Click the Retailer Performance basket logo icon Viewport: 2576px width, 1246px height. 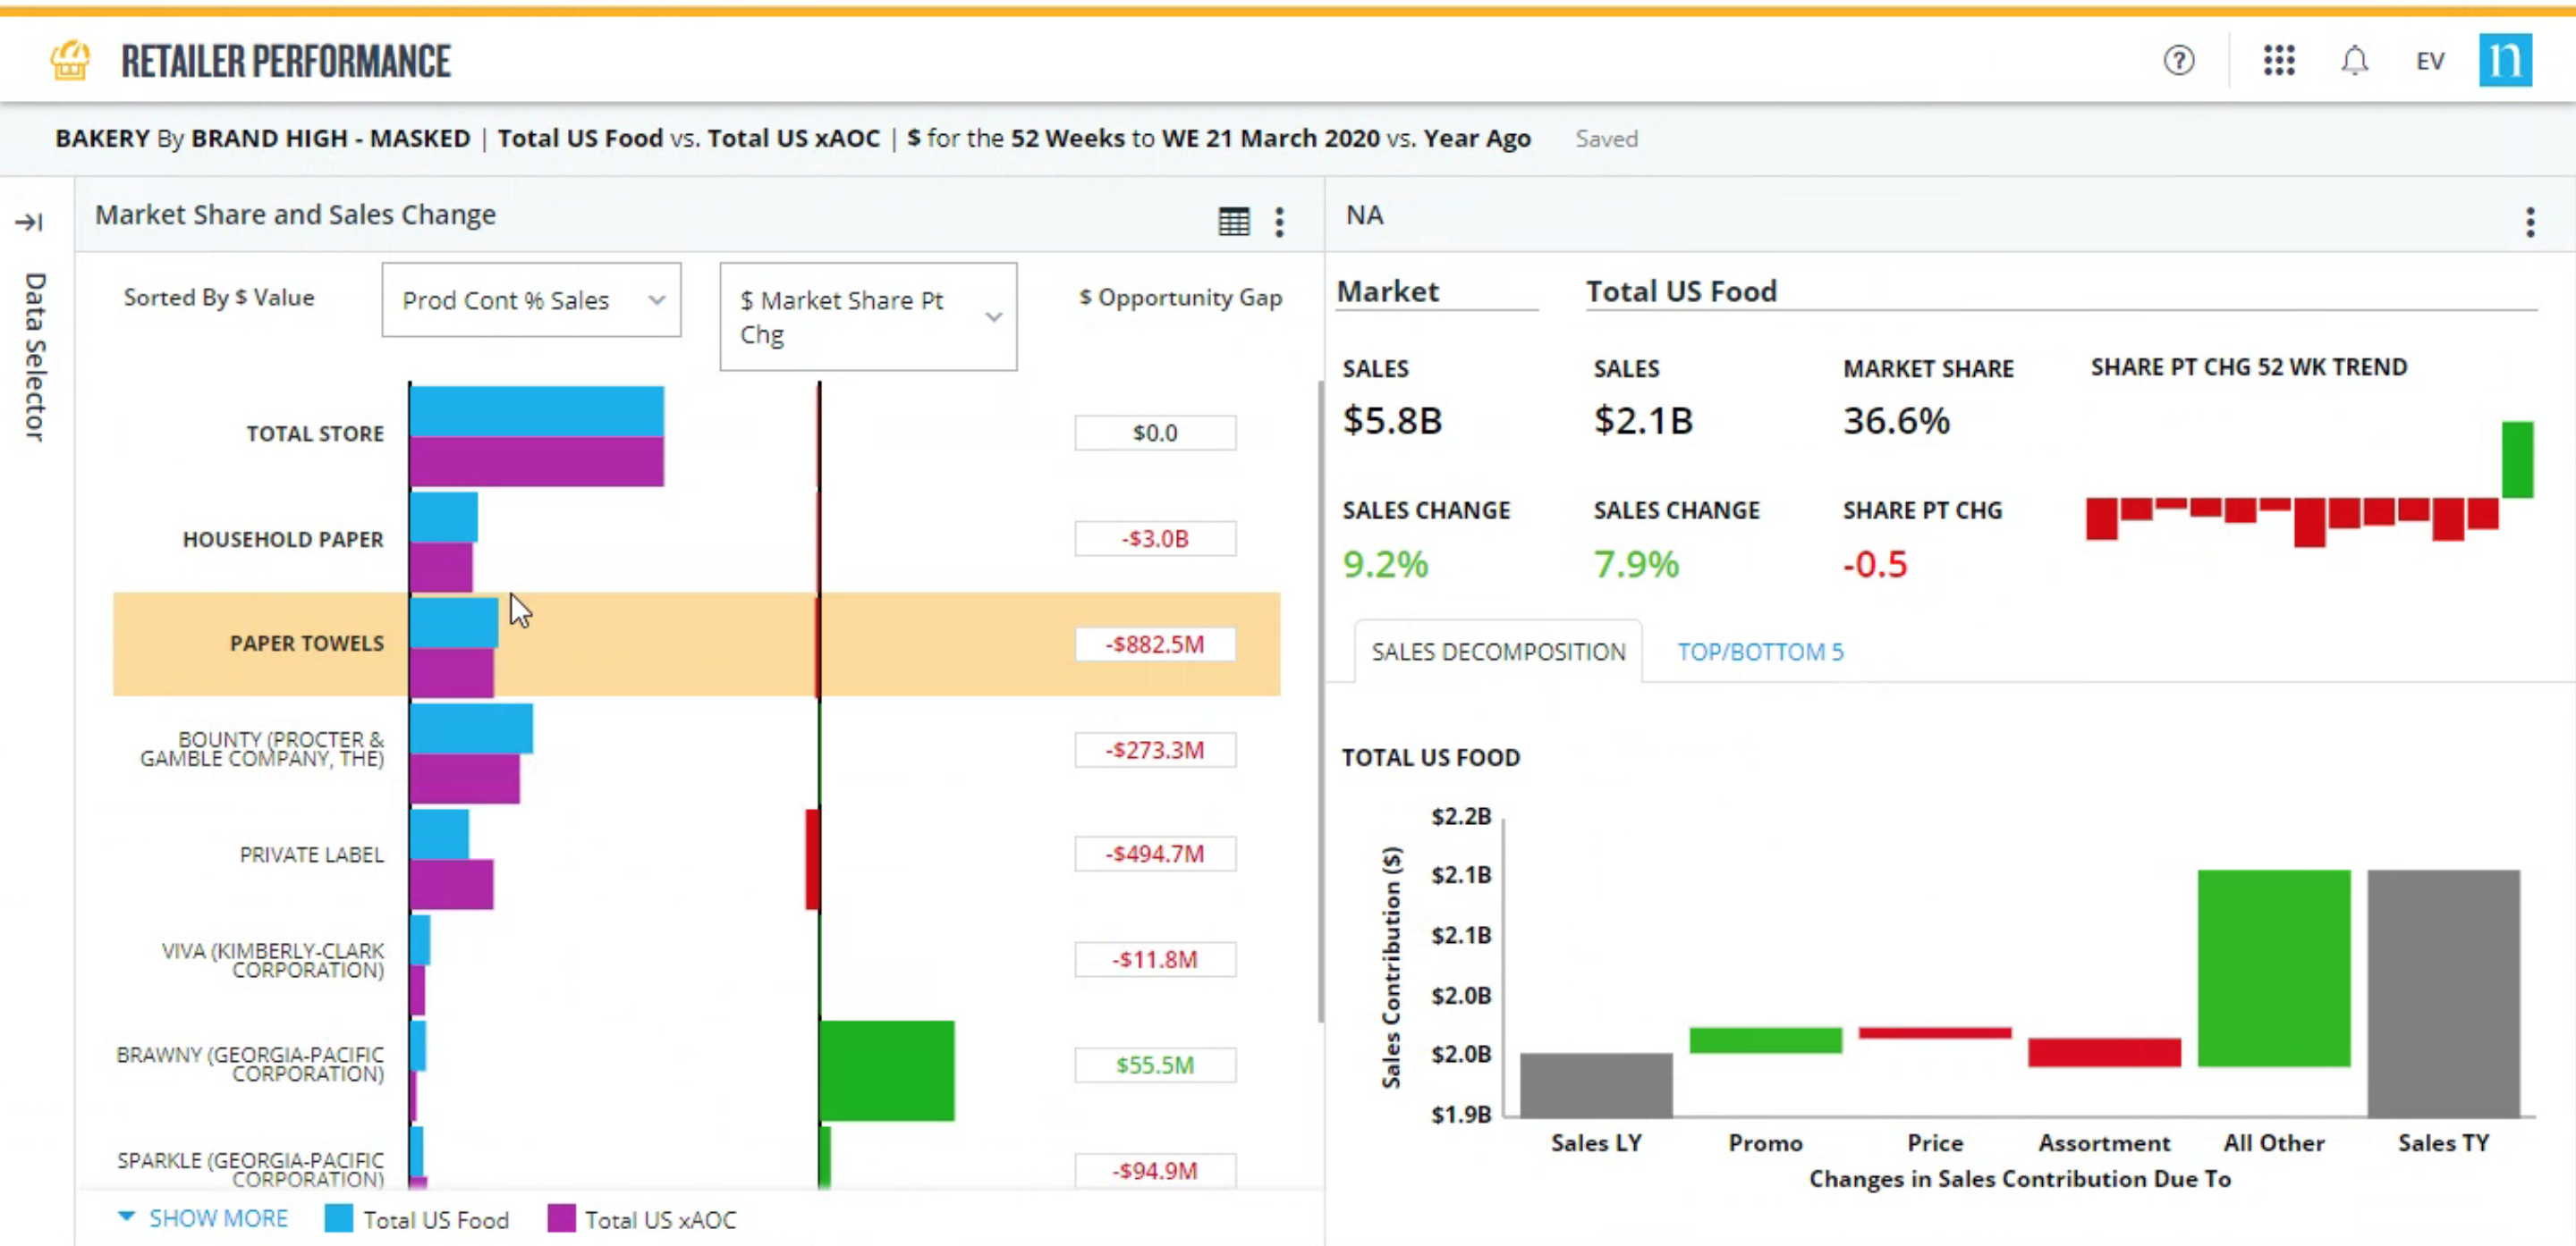point(70,60)
